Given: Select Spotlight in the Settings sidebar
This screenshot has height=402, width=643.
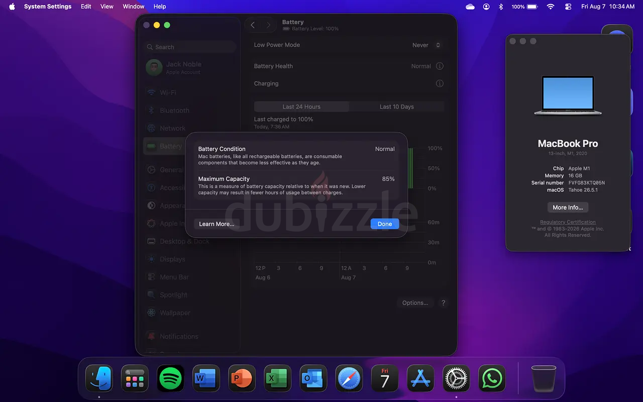Looking at the screenshot, I should click(x=190, y=295).
